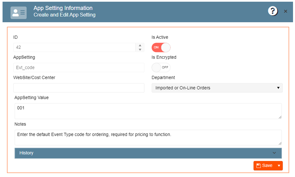Click the AppSetting text field

tap(78, 68)
